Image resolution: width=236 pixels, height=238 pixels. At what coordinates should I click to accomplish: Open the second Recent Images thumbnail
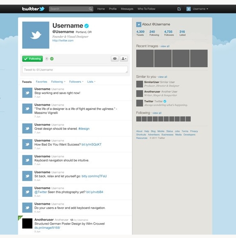point(163,58)
